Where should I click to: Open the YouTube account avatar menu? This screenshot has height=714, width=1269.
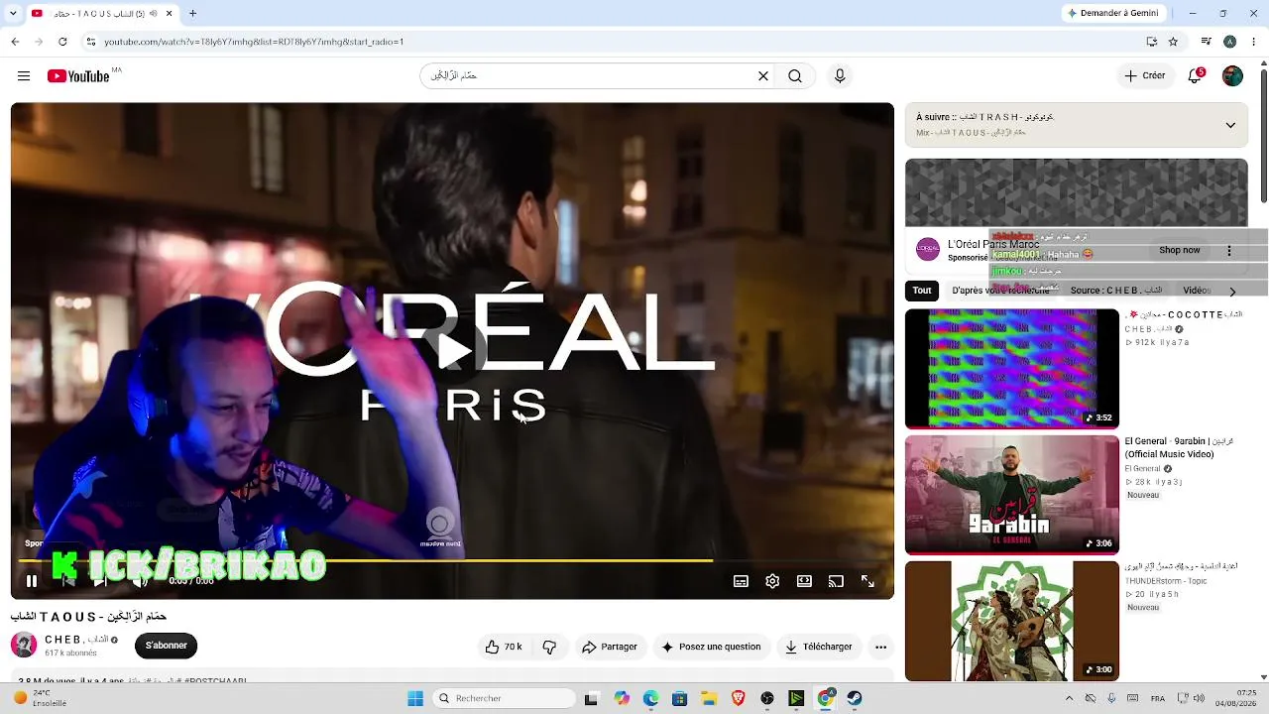tap(1232, 76)
